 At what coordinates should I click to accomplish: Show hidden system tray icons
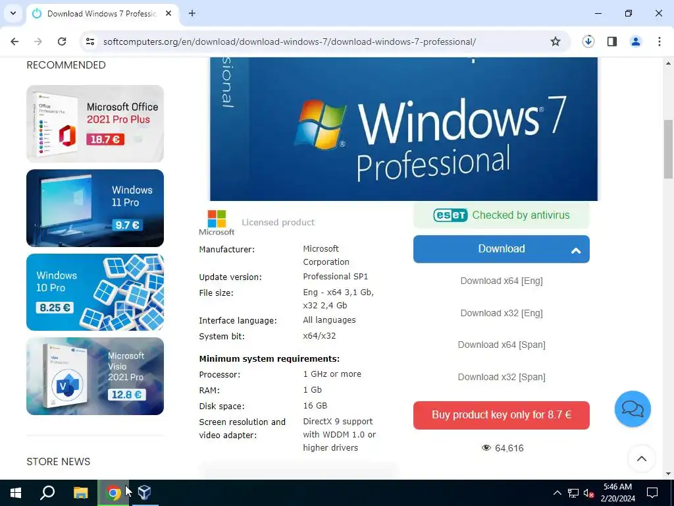[x=557, y=493]
